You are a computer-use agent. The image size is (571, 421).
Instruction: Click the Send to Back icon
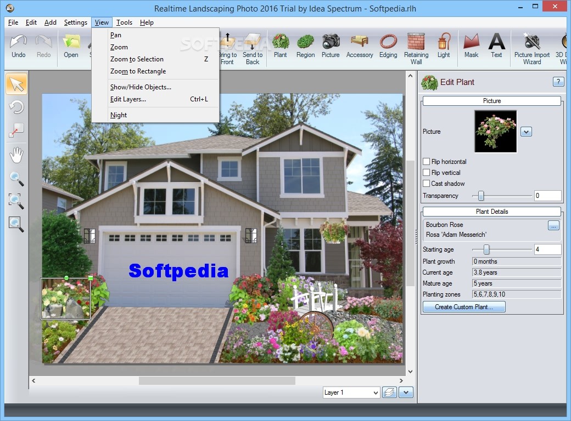point(253,49)
